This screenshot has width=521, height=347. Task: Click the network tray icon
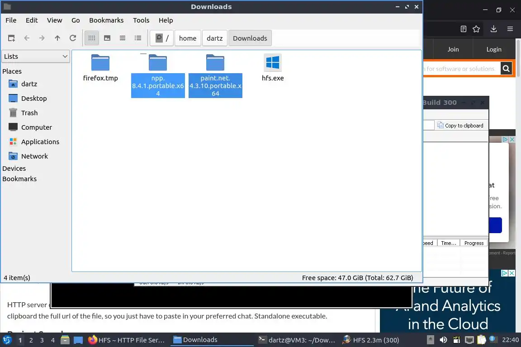[x=469, y=340]
